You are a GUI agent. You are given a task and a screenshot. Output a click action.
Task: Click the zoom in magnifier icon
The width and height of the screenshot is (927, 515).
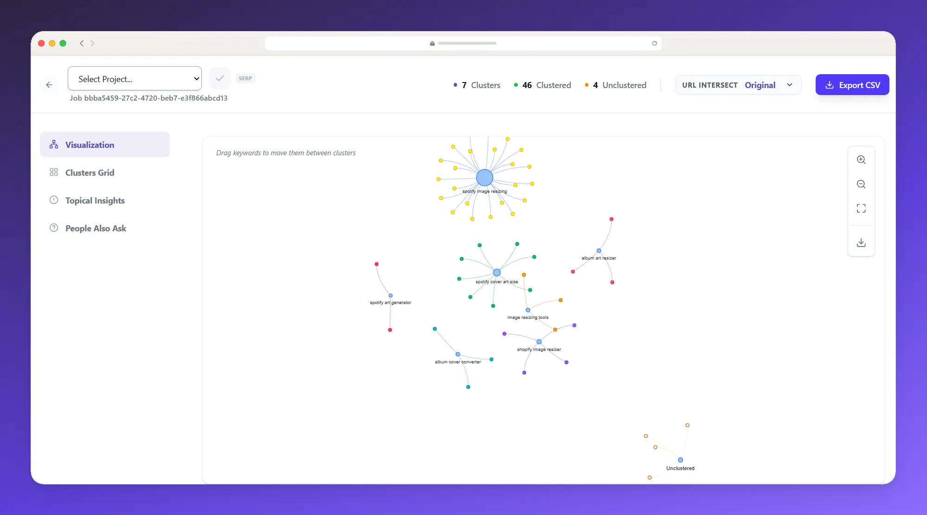(861, 159)
